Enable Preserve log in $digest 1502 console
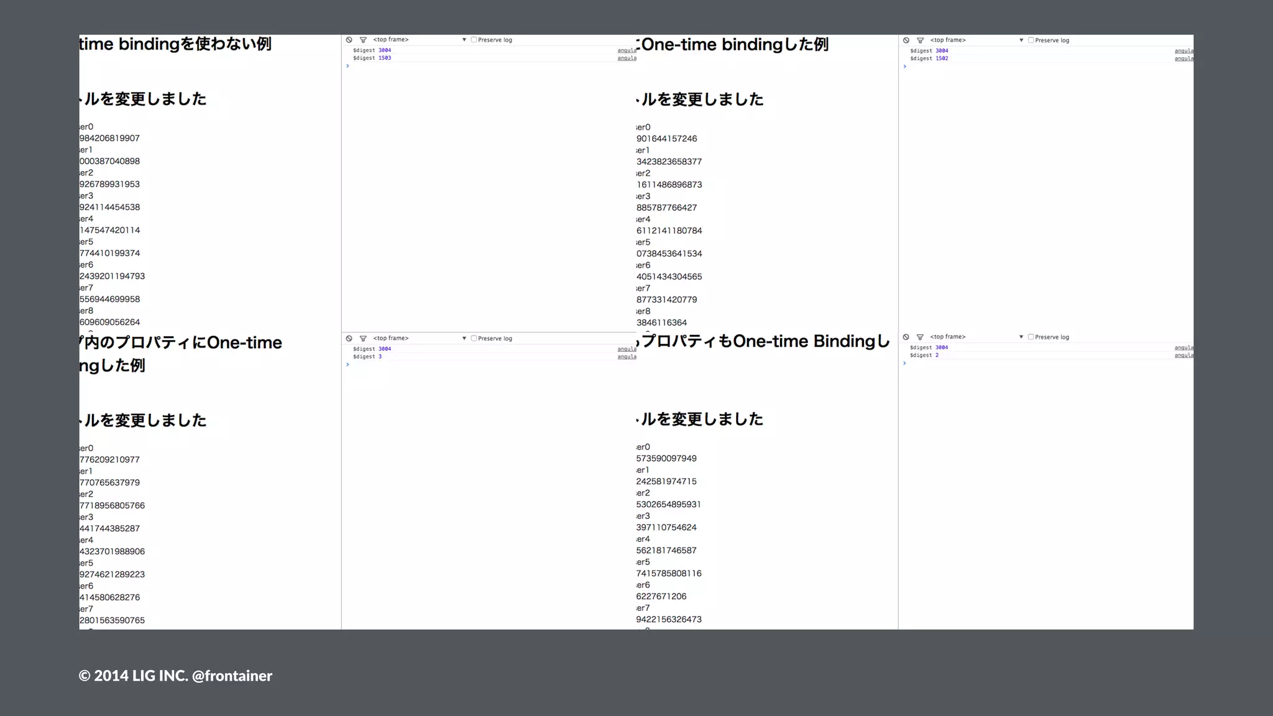 pos(1031,40)
